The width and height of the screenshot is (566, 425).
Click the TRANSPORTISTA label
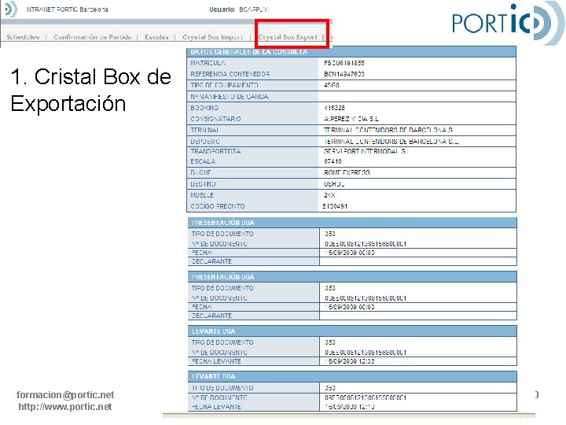click(215, 151)
